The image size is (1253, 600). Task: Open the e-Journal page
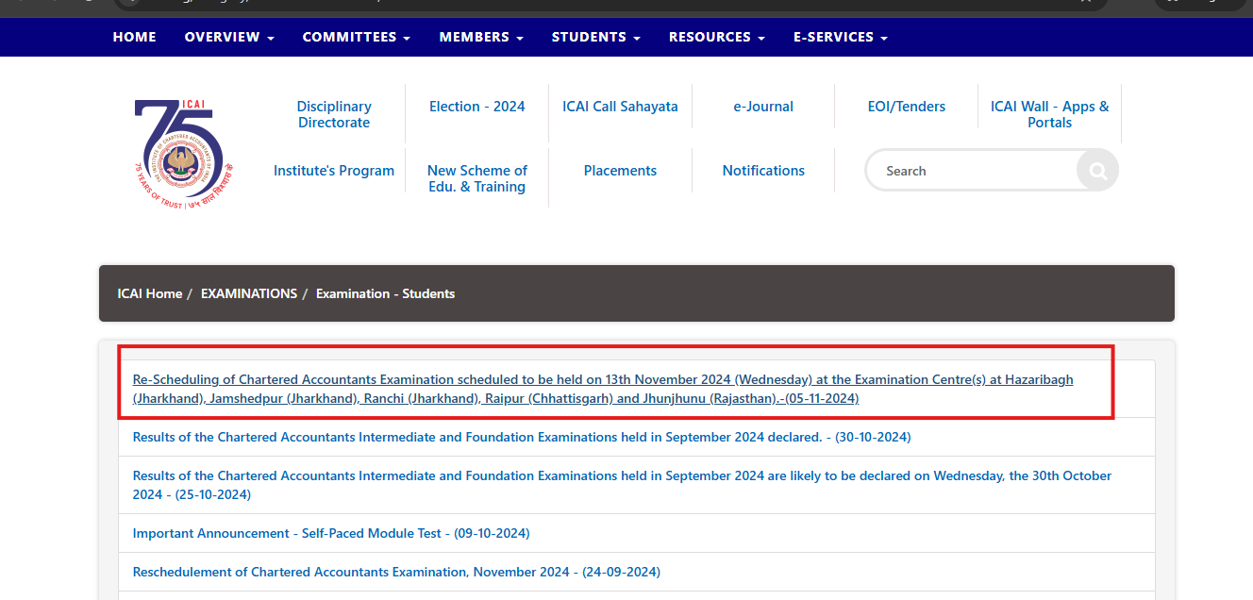[763, 107]
